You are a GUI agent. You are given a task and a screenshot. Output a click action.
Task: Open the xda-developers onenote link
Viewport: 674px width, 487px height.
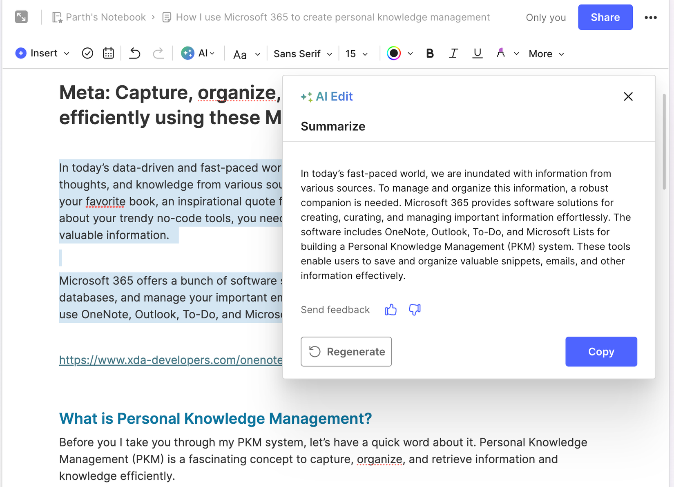coord(171,360)
